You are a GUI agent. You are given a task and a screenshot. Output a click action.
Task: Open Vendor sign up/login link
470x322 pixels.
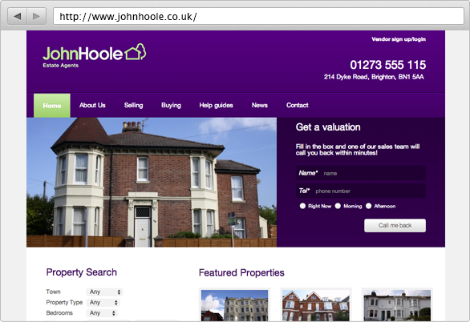coord(399,39)
